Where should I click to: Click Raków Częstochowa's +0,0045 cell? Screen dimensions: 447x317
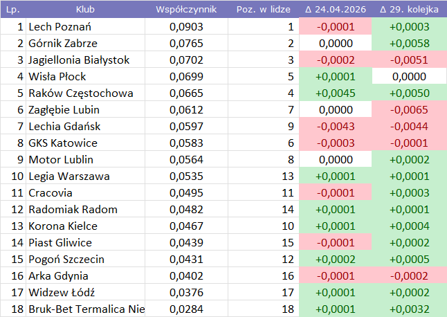[x=335, y=93]
